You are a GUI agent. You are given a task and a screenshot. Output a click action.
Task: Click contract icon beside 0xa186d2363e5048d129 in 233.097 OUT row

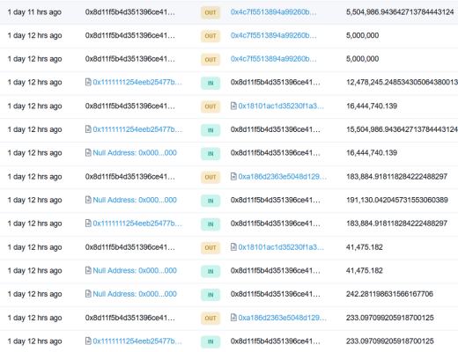click(233, 318)
